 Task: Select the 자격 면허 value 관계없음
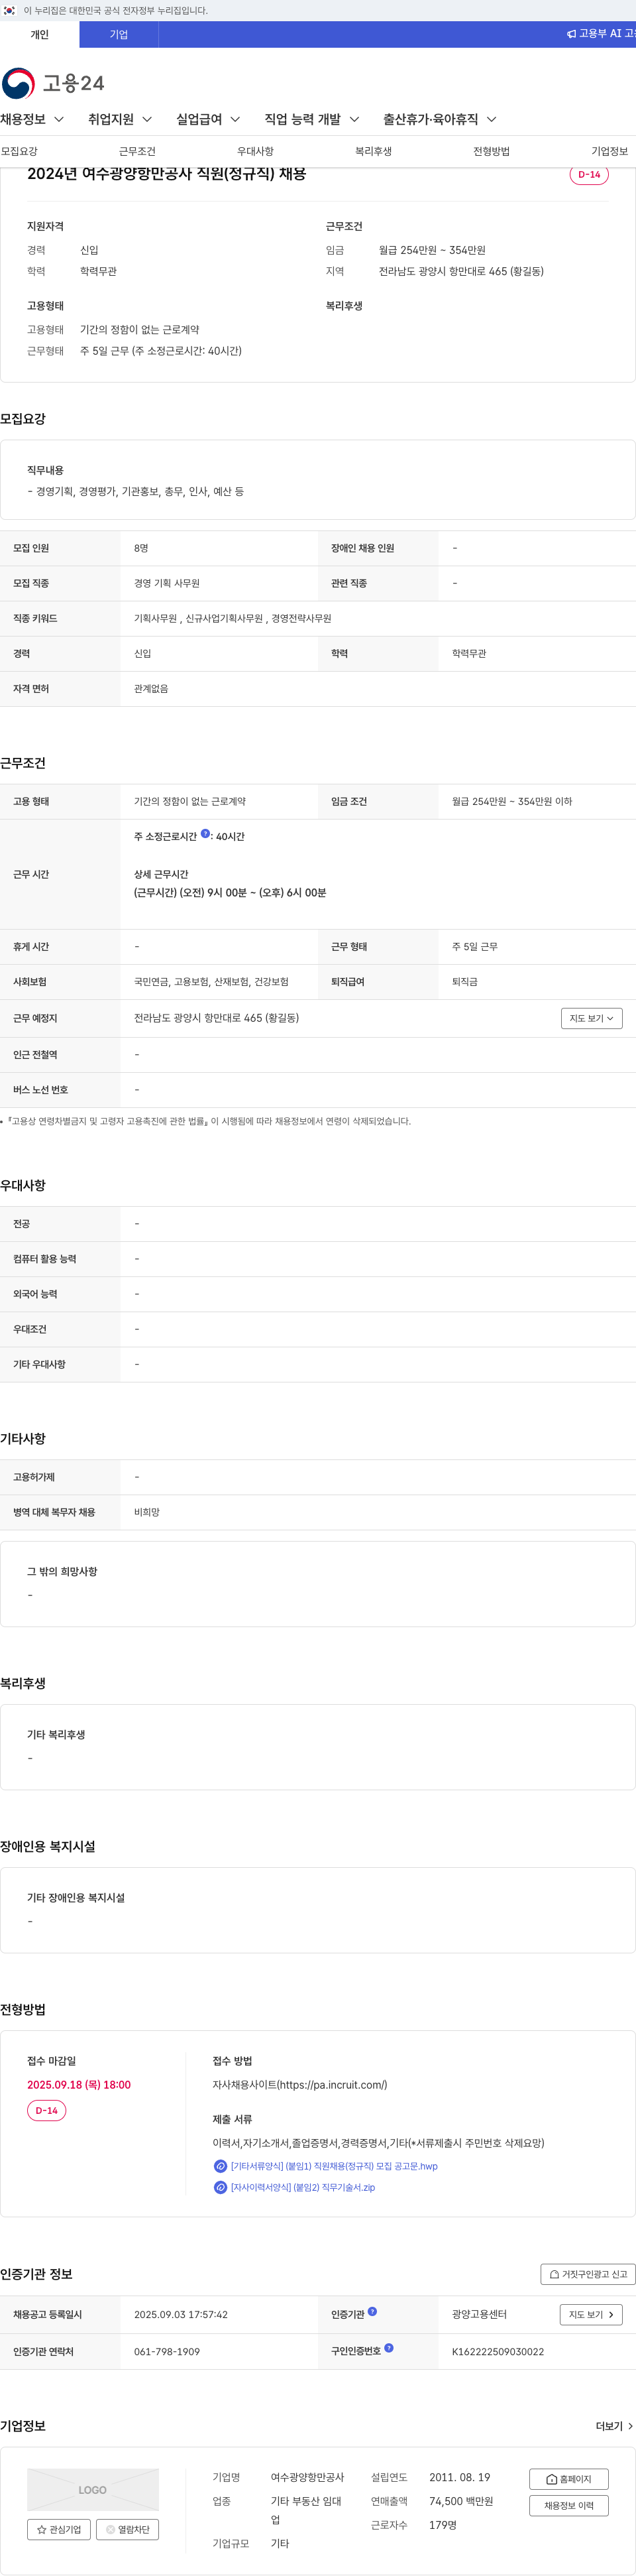(151, 688)
